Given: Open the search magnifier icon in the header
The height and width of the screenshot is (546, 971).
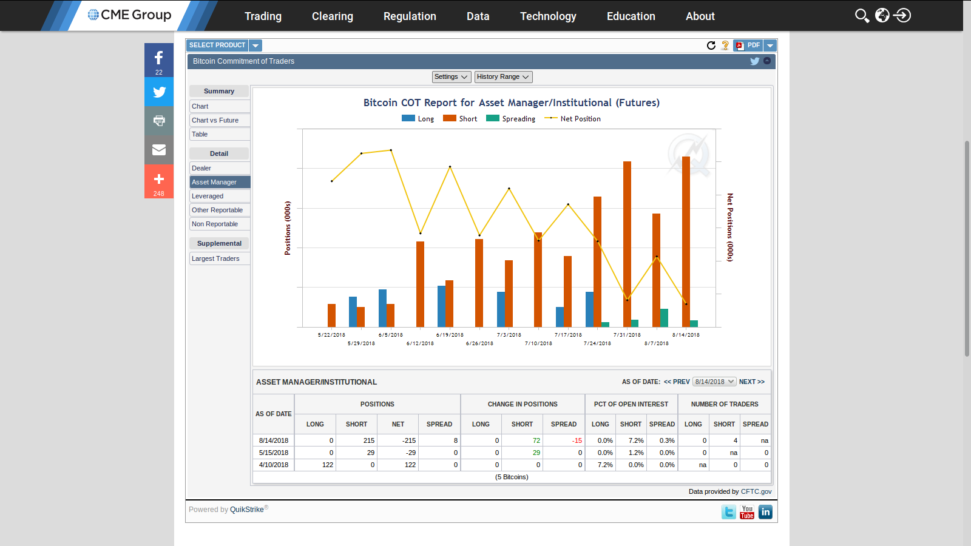Looking at the screenshot, I should (862, 16).
